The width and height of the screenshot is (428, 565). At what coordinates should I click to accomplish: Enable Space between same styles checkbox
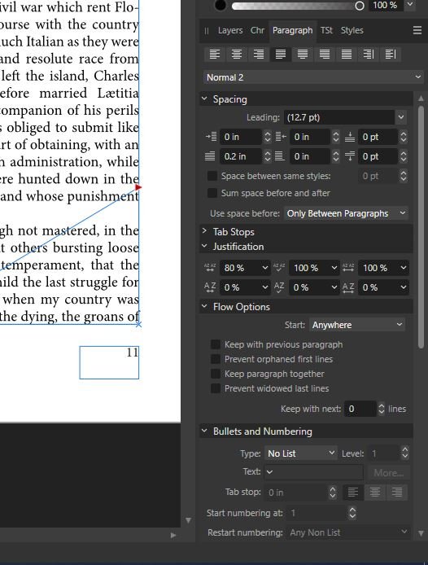(212, 176)
